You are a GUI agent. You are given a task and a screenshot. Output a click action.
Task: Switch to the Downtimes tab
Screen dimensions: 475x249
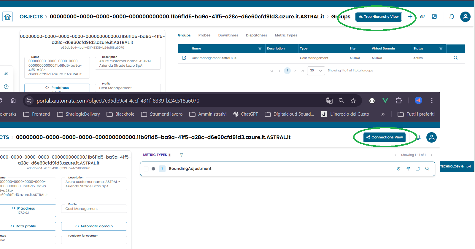click(x=228, y=35)
